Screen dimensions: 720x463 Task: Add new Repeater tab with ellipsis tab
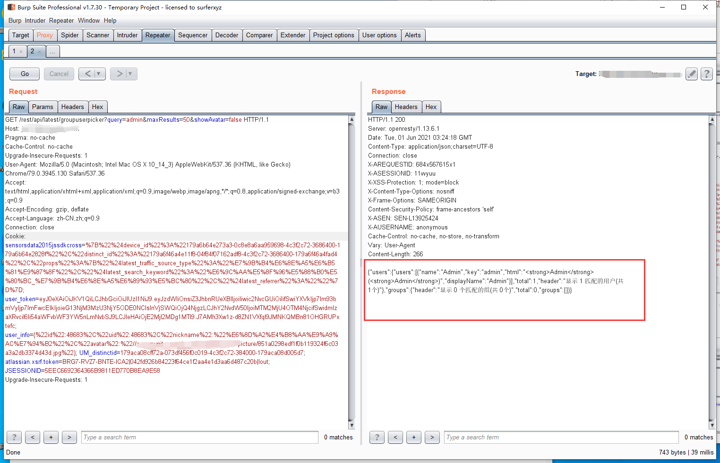[x=52, y=51]
